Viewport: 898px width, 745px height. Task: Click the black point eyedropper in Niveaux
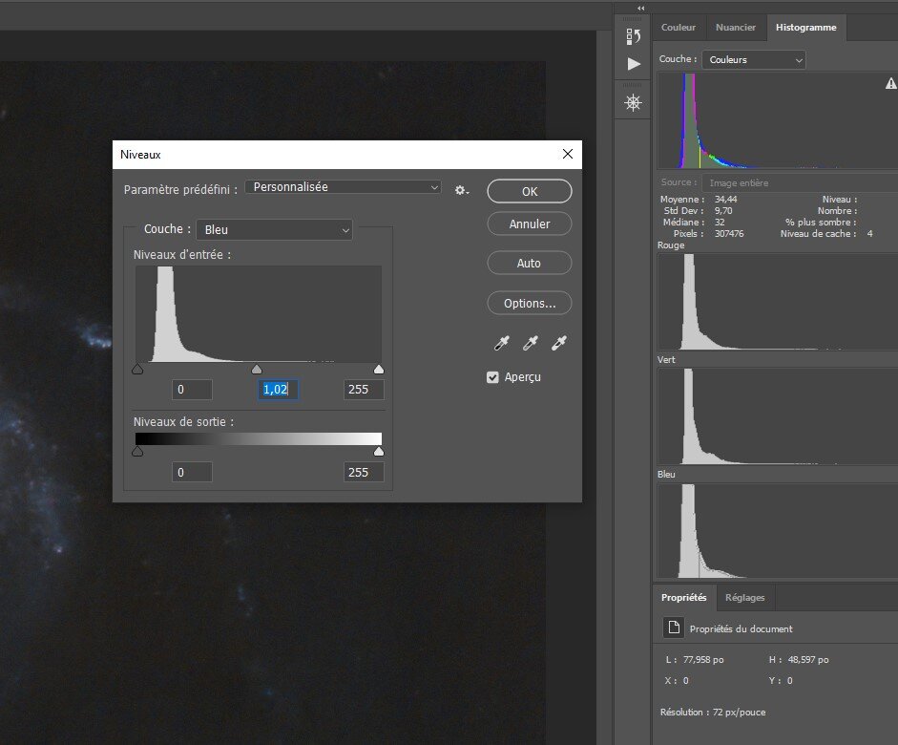[x=502, y=343]
